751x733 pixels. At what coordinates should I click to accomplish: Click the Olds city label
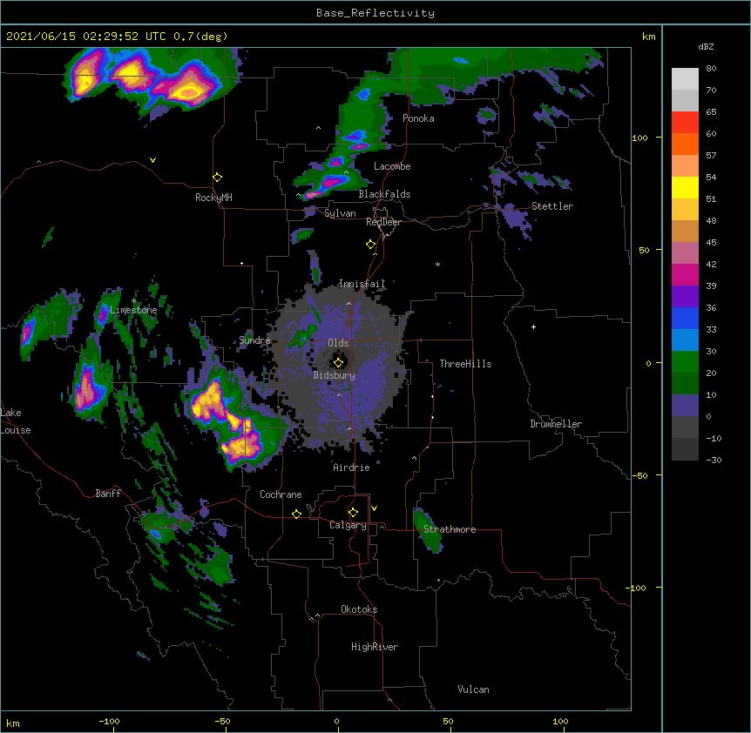pos(338,343)
